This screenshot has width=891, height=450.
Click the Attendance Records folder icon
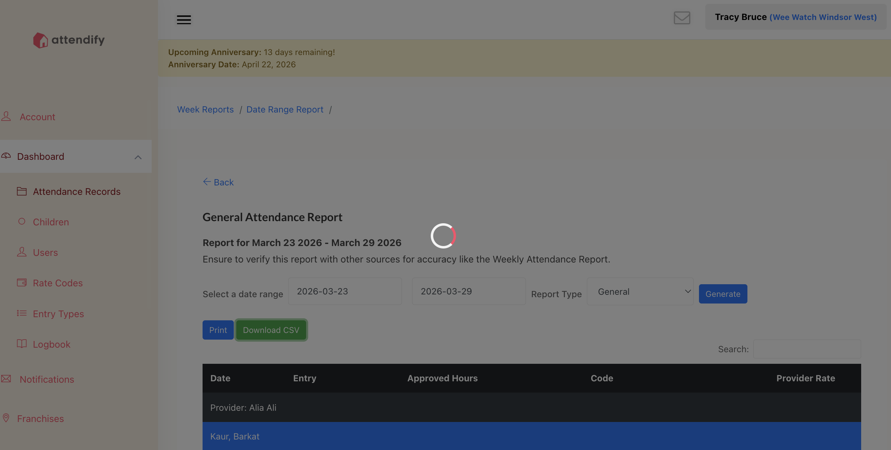coord(22,191)
